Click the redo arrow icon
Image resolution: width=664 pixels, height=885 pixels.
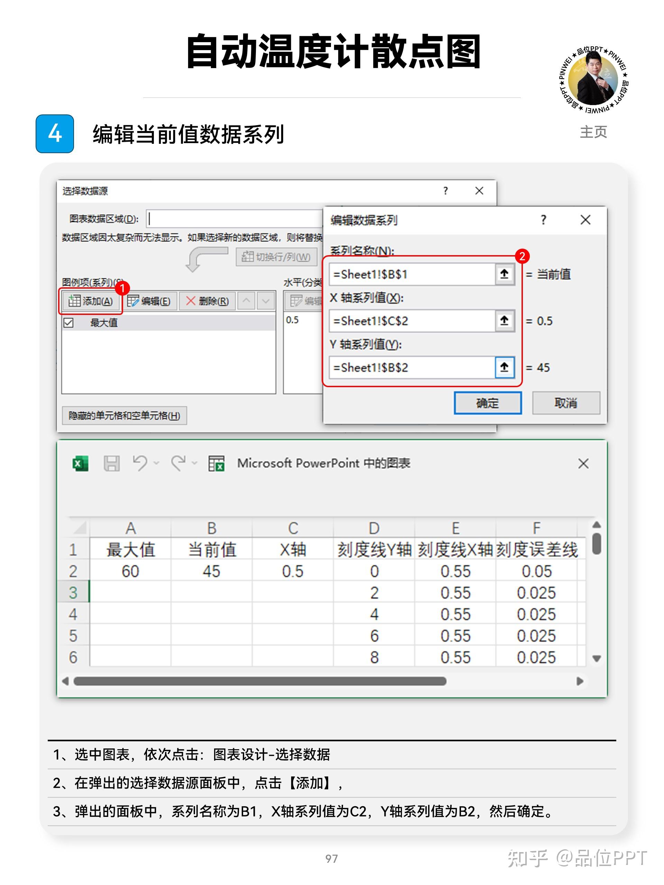pyautogui.click(x=178, y=463)
